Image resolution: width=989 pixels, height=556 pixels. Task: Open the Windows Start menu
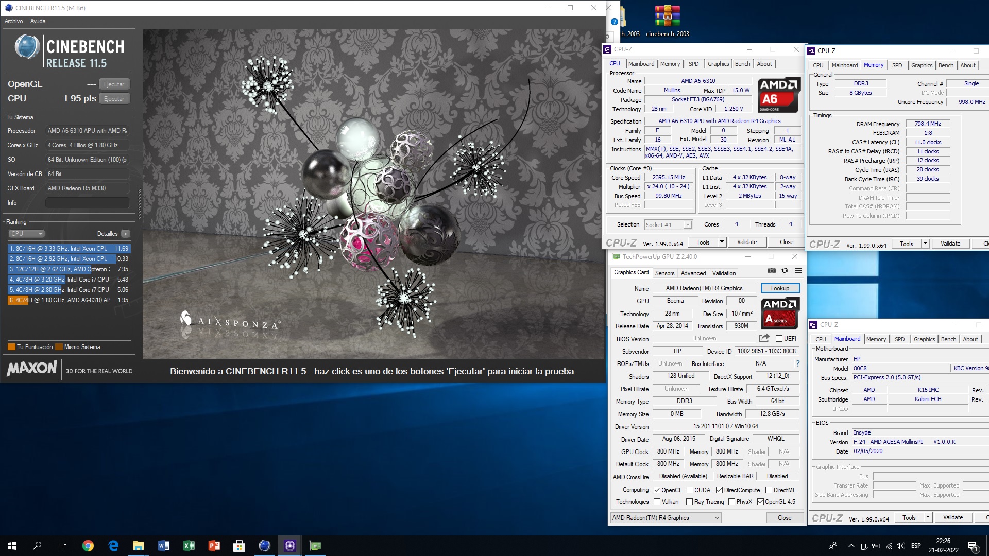12,546
